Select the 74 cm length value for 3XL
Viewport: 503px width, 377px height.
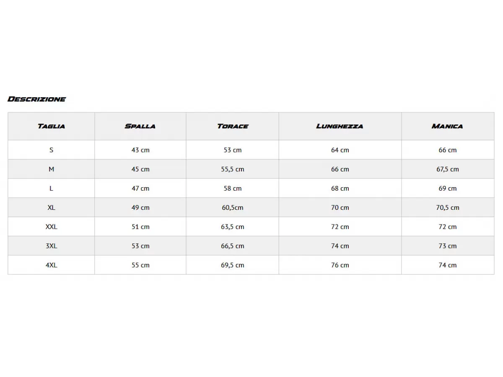[x=340, y=246]
